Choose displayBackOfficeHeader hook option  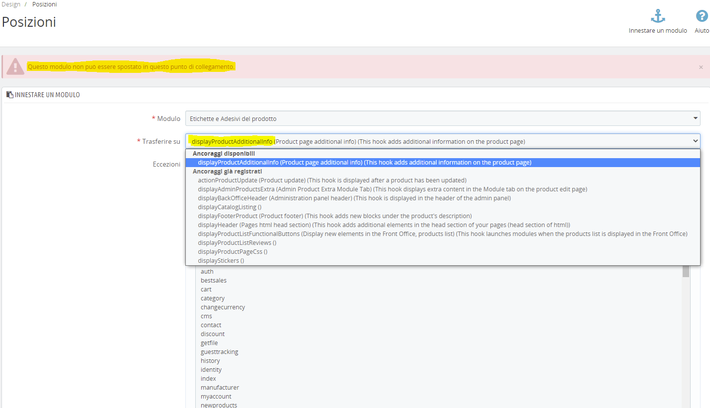coord(443,198)
